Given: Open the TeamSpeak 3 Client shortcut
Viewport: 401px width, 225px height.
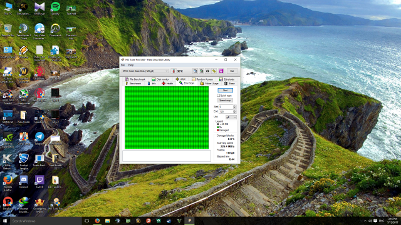Looking at the screenshot, I should [24, 31].
